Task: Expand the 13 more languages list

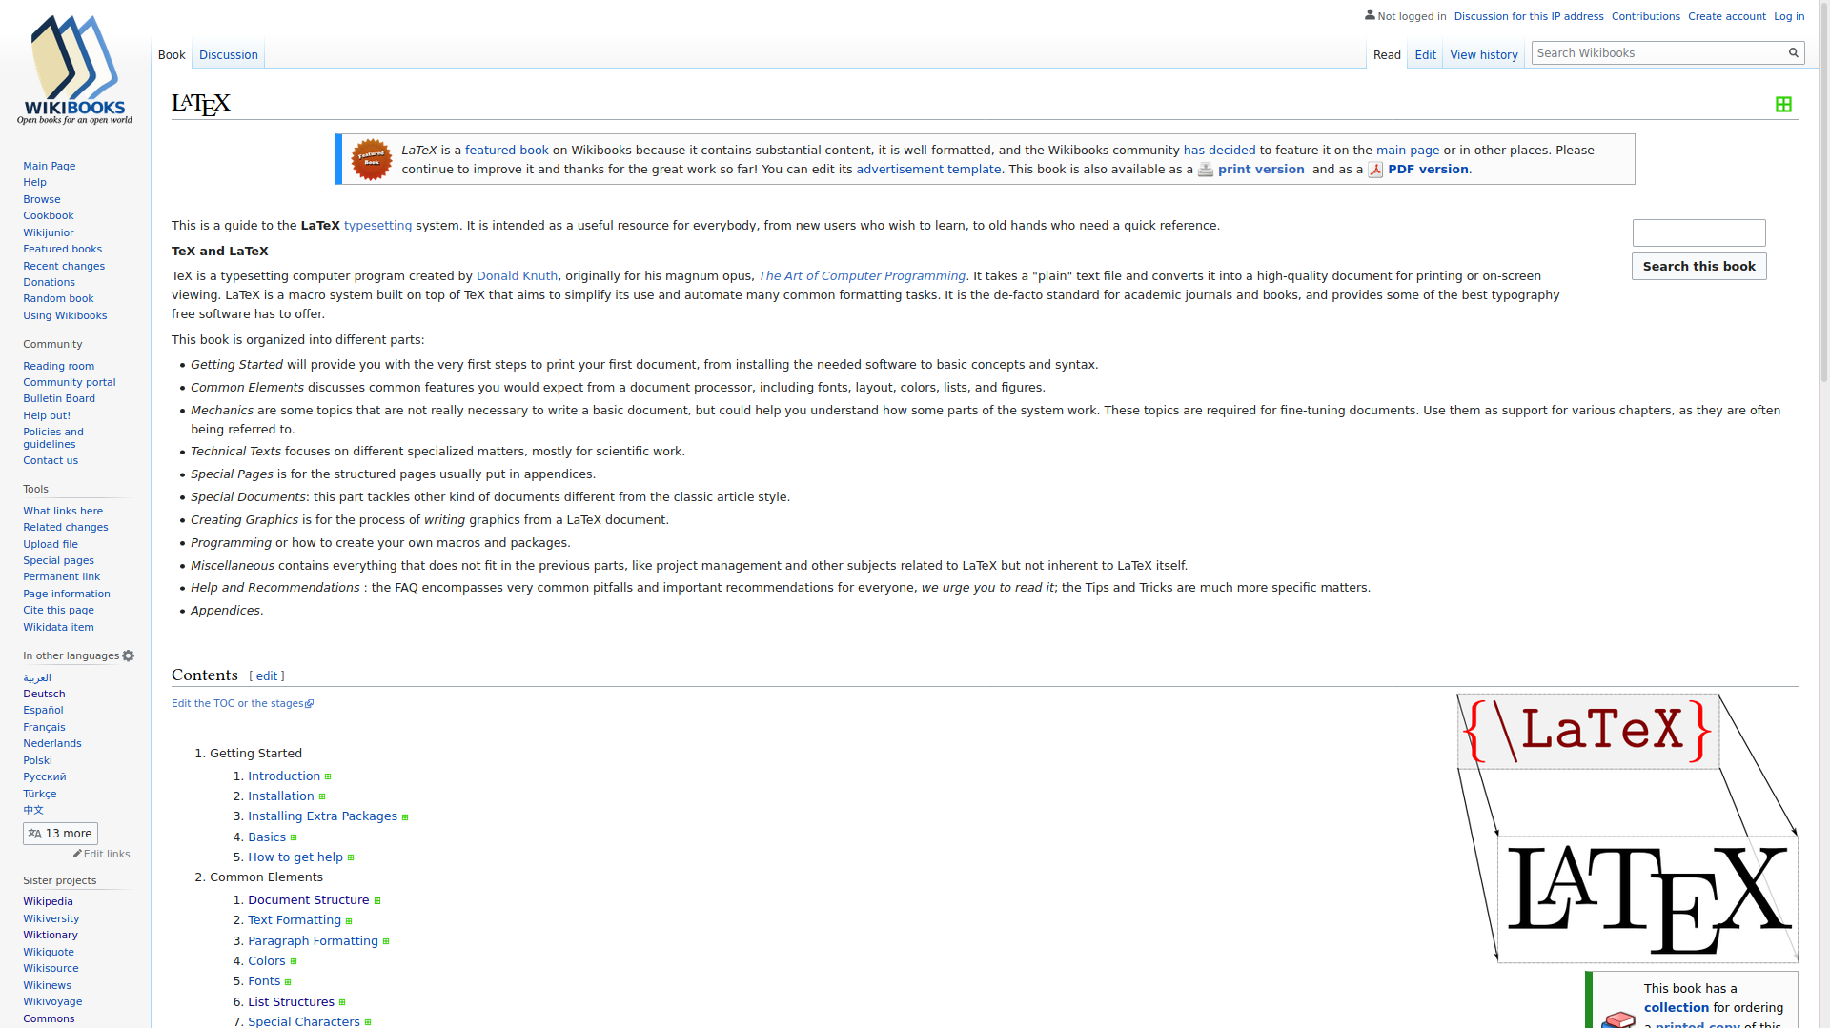Action: click(x=60, y=834)
